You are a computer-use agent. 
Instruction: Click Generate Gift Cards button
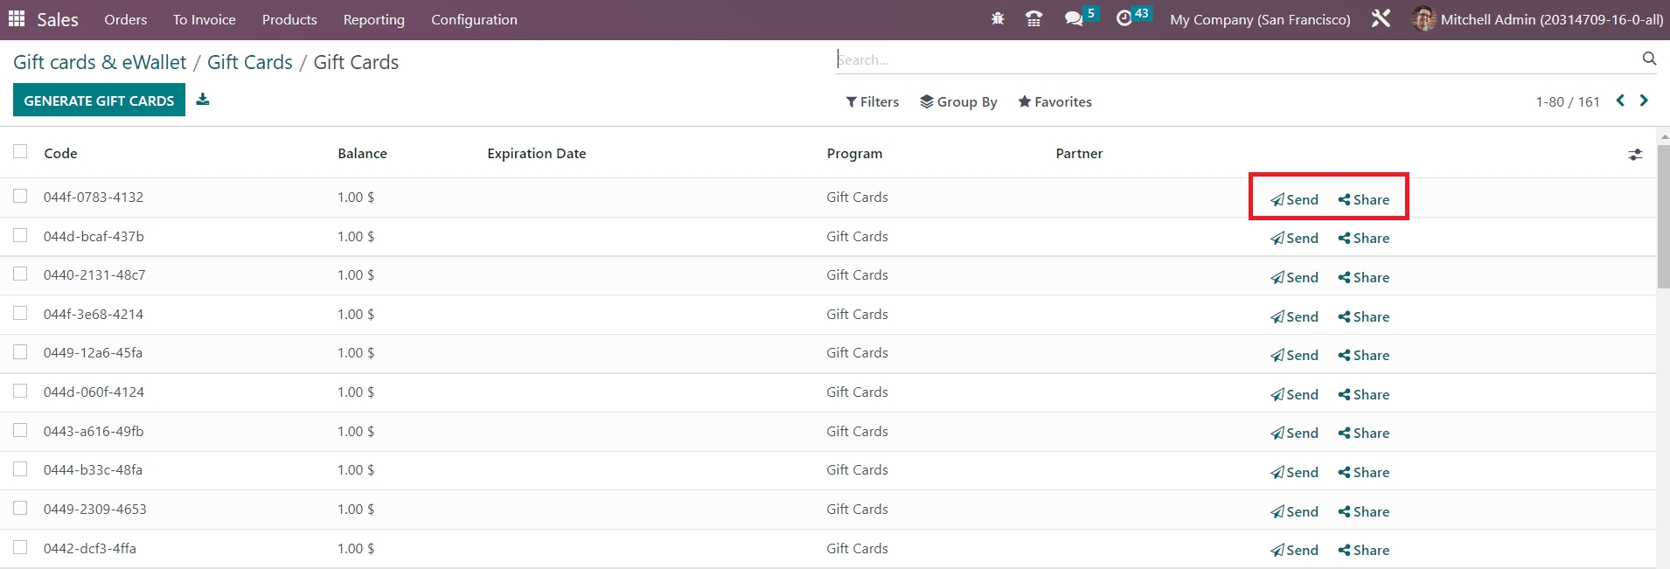[x=99, y=101]
